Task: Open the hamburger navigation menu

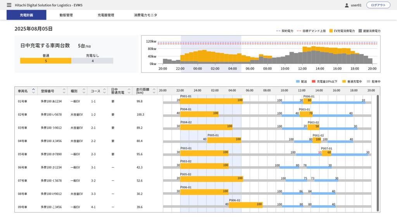Action: (x=9, y=5)
